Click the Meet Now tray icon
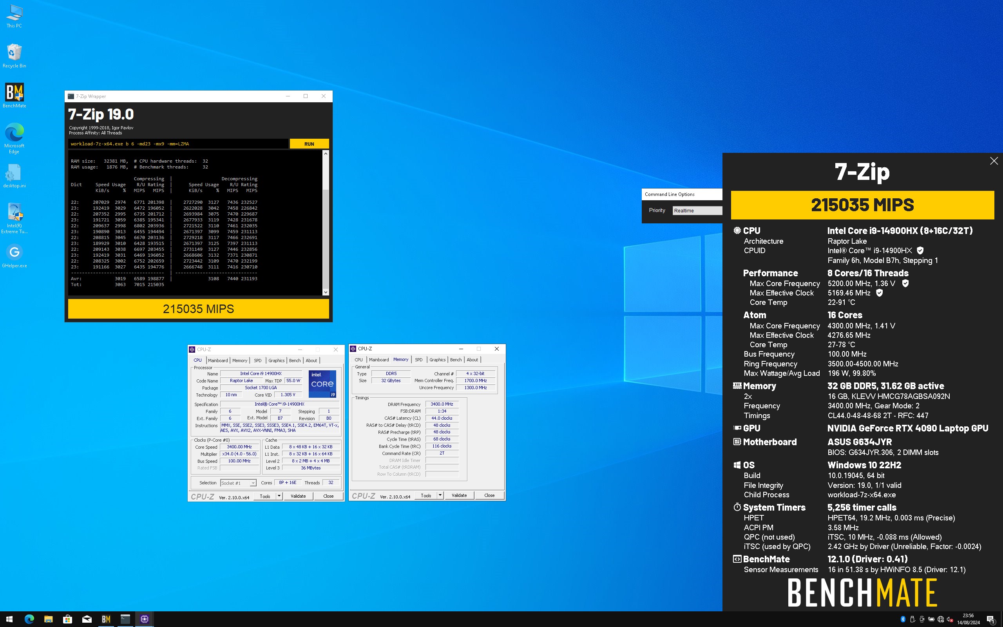This screenshot has width=1003, height=627. pyautogui.click(x=922, y=619)
